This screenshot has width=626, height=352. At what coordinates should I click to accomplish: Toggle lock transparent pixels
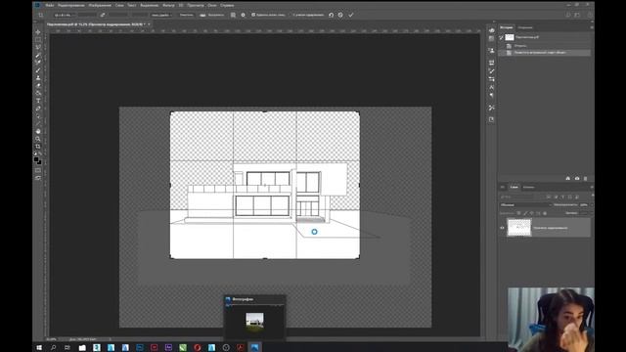tap(518, 213)
